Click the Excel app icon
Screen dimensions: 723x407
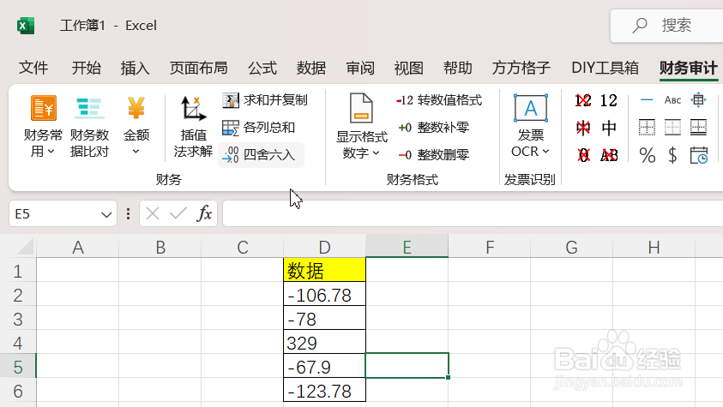(x=26, y=26)
